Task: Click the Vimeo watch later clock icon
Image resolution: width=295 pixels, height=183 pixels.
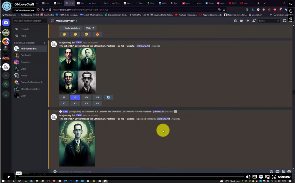Action: [291, 11]
